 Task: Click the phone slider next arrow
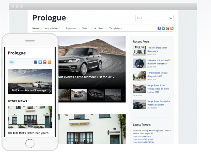click(50, 91)
